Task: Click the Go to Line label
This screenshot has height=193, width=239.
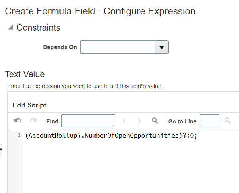Action: [182, 121]
